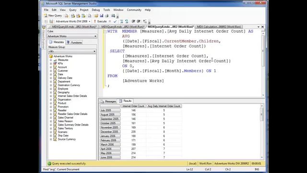Expand the Geography dimension node
This screenshot has width=307, height=173.
(x=51, y=92)
